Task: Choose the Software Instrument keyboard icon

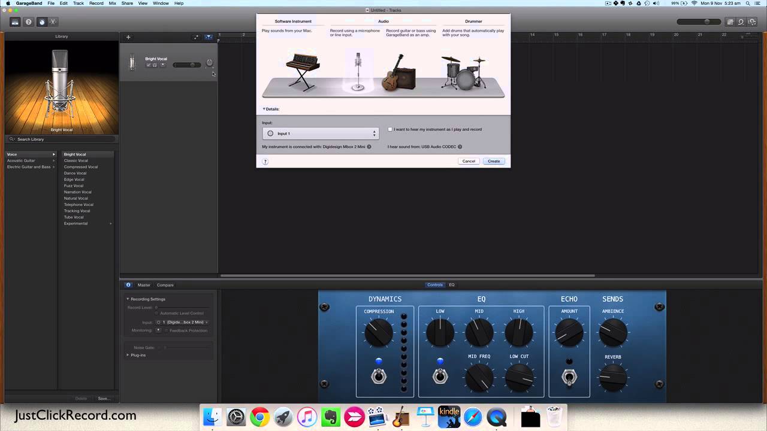Action: point(303,71)
